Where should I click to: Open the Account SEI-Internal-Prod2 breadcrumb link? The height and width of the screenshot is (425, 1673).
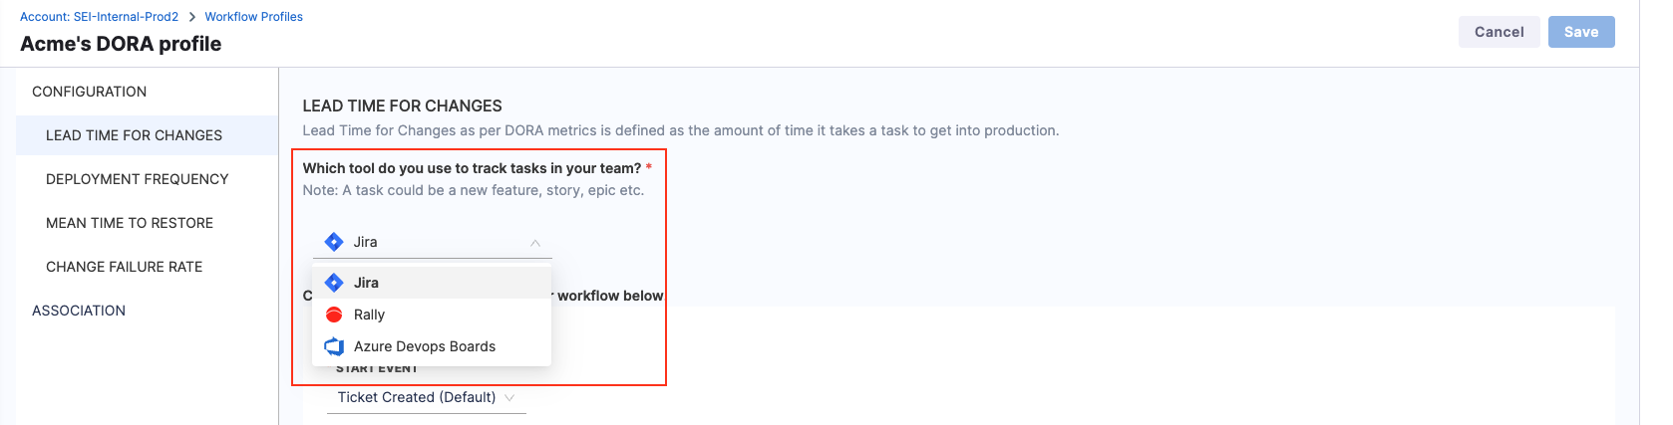point(99,17)
